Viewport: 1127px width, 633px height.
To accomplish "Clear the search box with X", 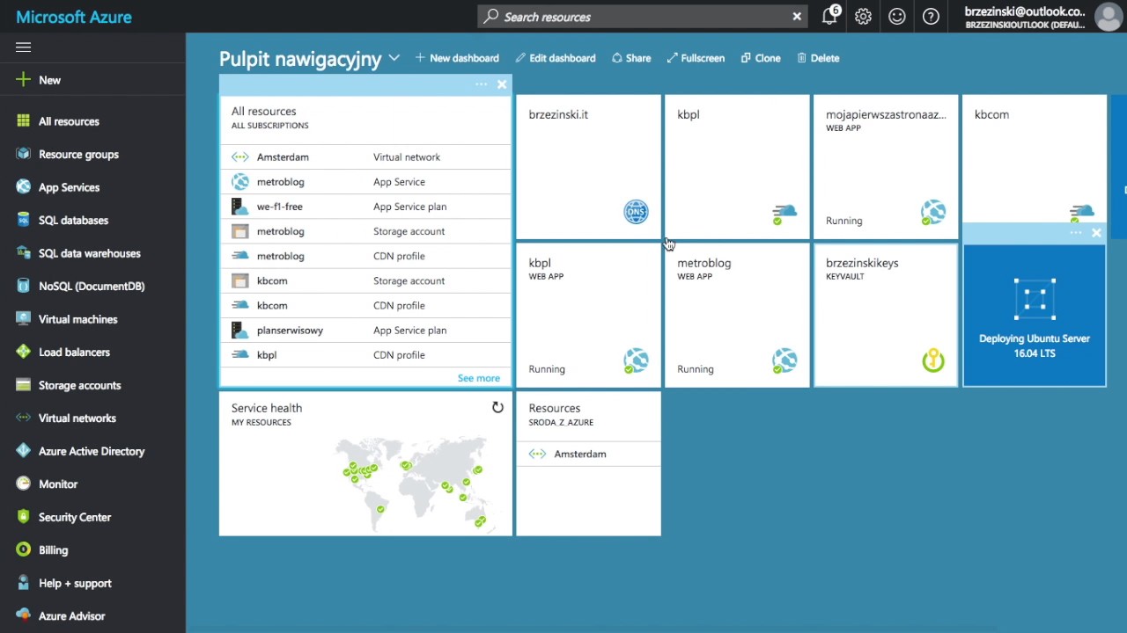I will click(797, 17).
